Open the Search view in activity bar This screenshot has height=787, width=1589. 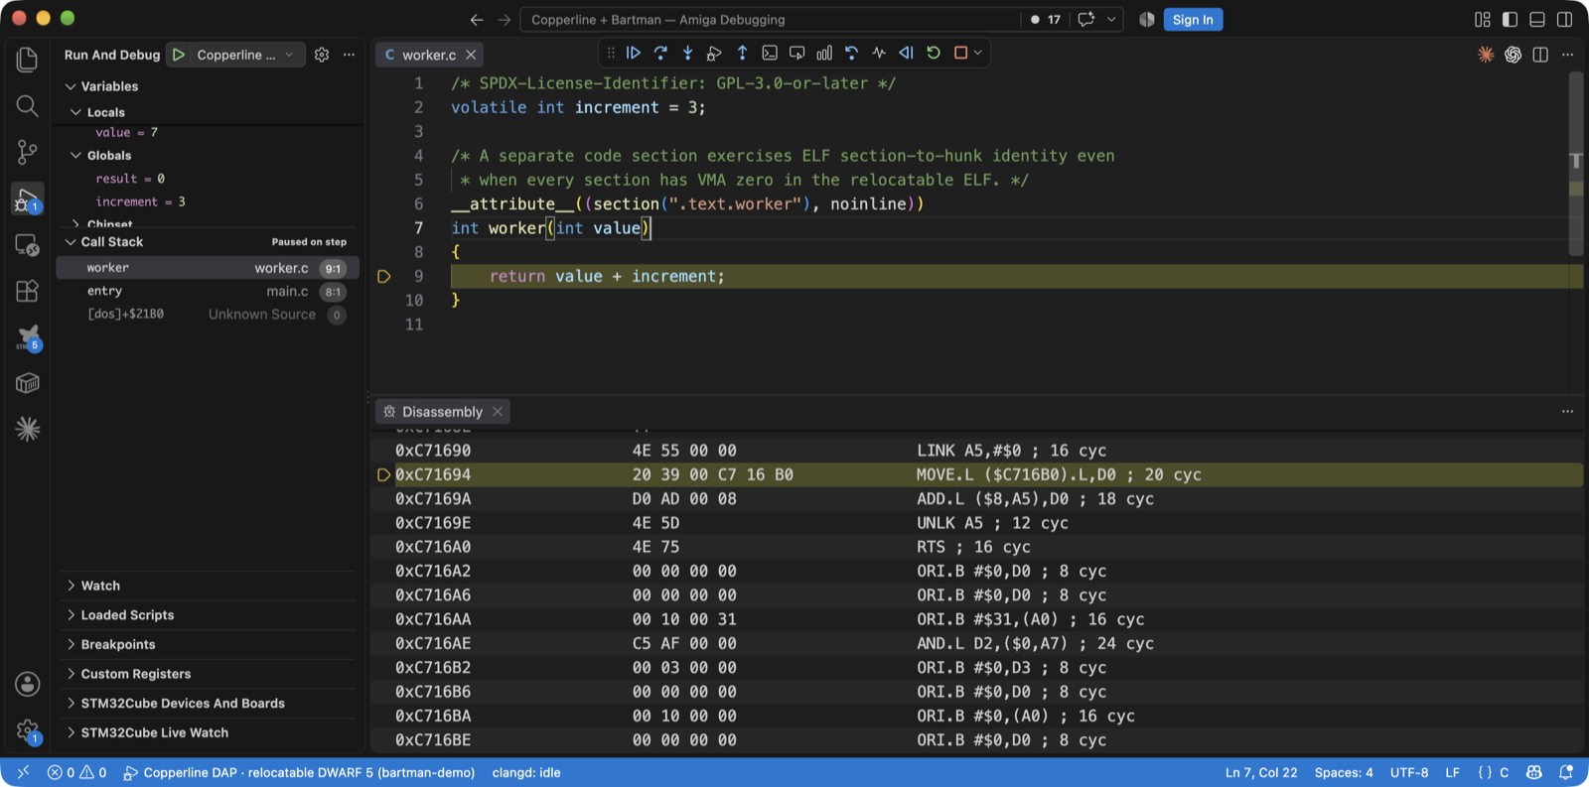tap(28, 105)
